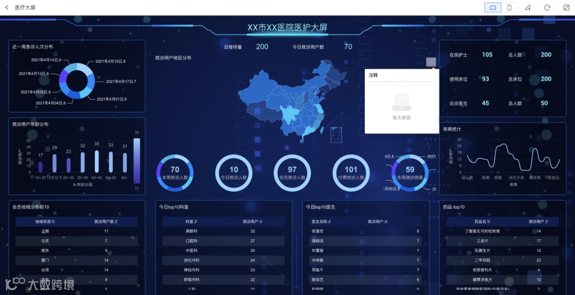This screenshot has height=295, width=575.
Task: Click the 乳酶生片 drug row
Action: click(x=503, y=251)
